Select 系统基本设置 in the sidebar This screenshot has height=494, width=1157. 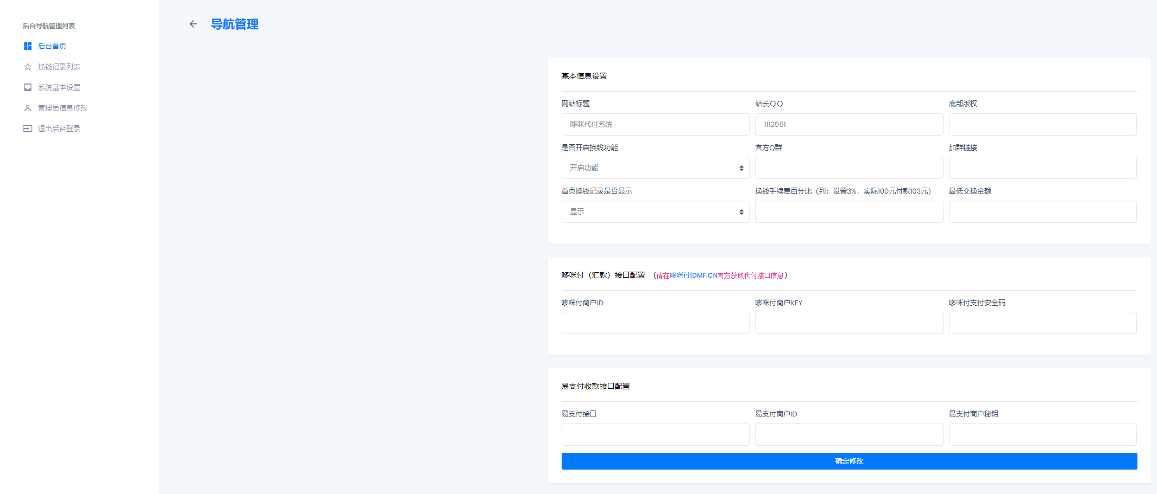click(59, 87)
